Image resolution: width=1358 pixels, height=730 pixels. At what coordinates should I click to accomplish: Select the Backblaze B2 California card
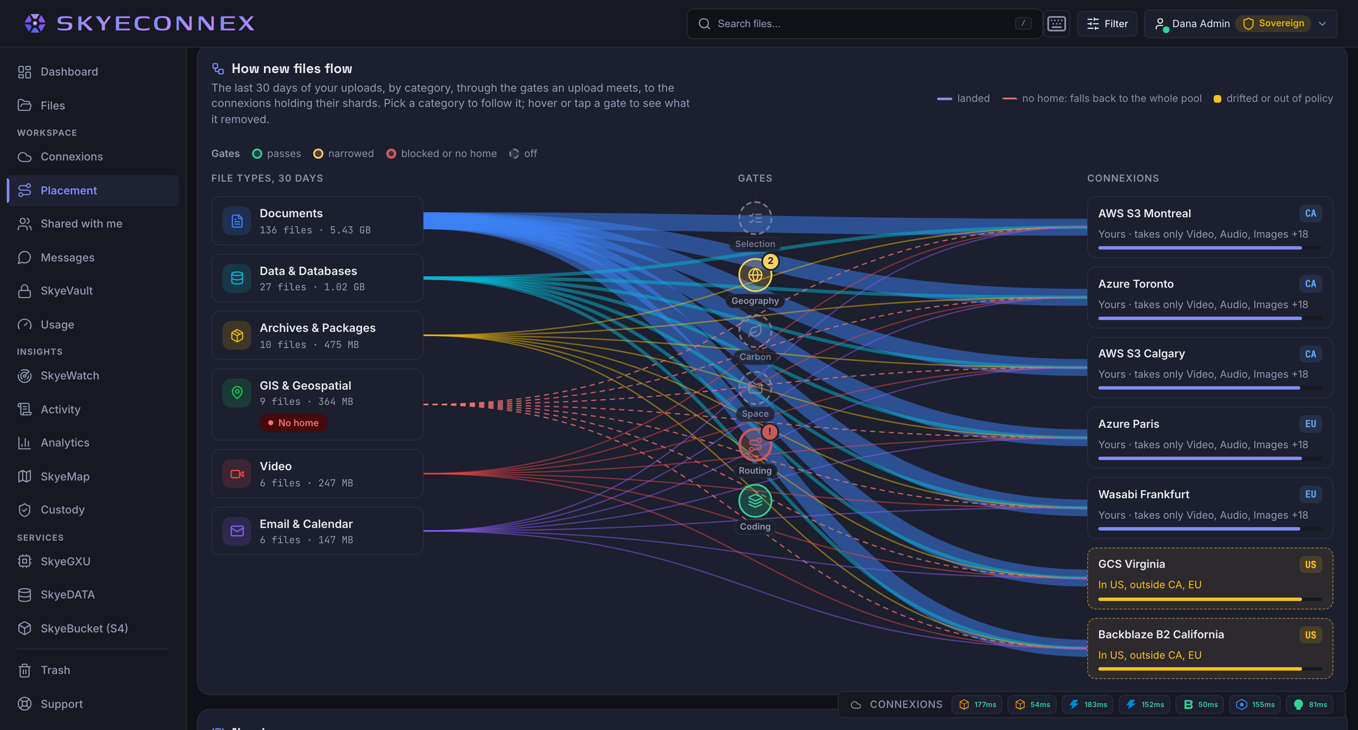1210,649
